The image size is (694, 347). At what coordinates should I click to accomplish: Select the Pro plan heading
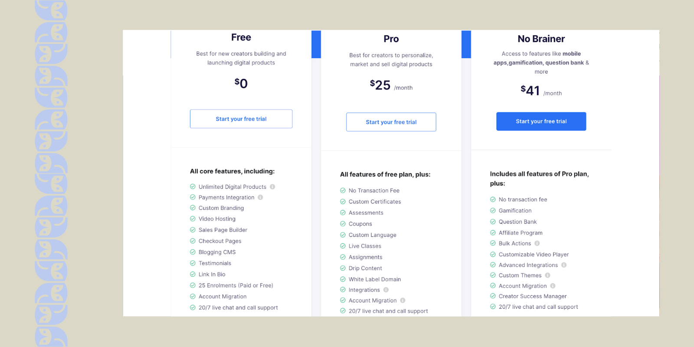point(391,39)
